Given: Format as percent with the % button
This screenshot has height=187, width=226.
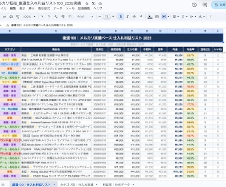Looking at the screenshot, I should [x=49, y=16].
